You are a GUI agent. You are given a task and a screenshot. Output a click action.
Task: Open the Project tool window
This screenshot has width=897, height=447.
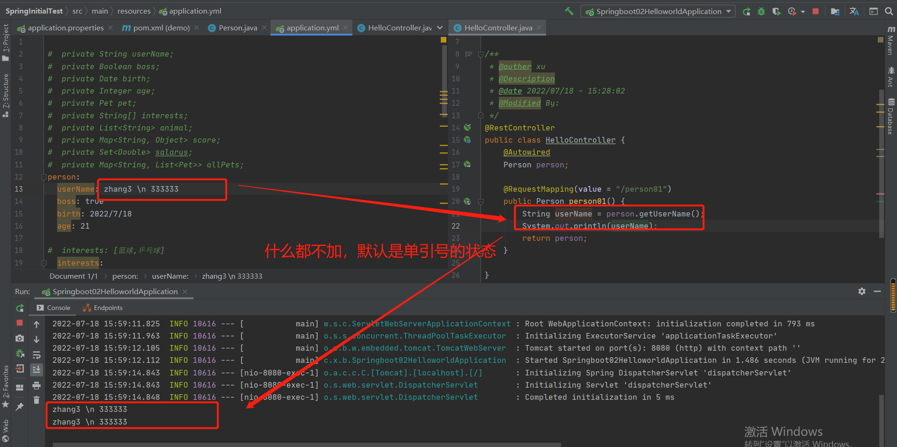[x=6, y=43]
